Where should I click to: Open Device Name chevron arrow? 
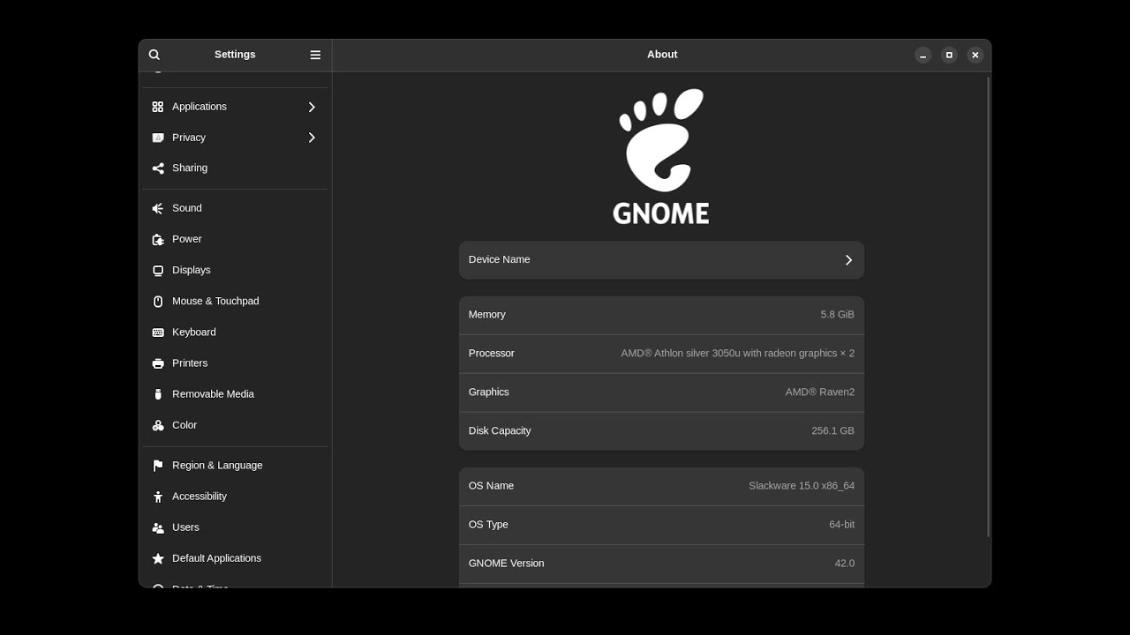click(848, 260)
